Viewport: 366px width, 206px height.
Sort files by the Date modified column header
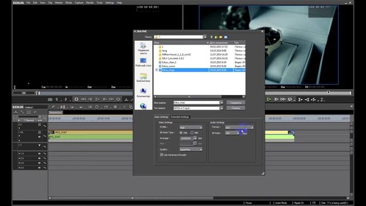[x=221, y=42]
